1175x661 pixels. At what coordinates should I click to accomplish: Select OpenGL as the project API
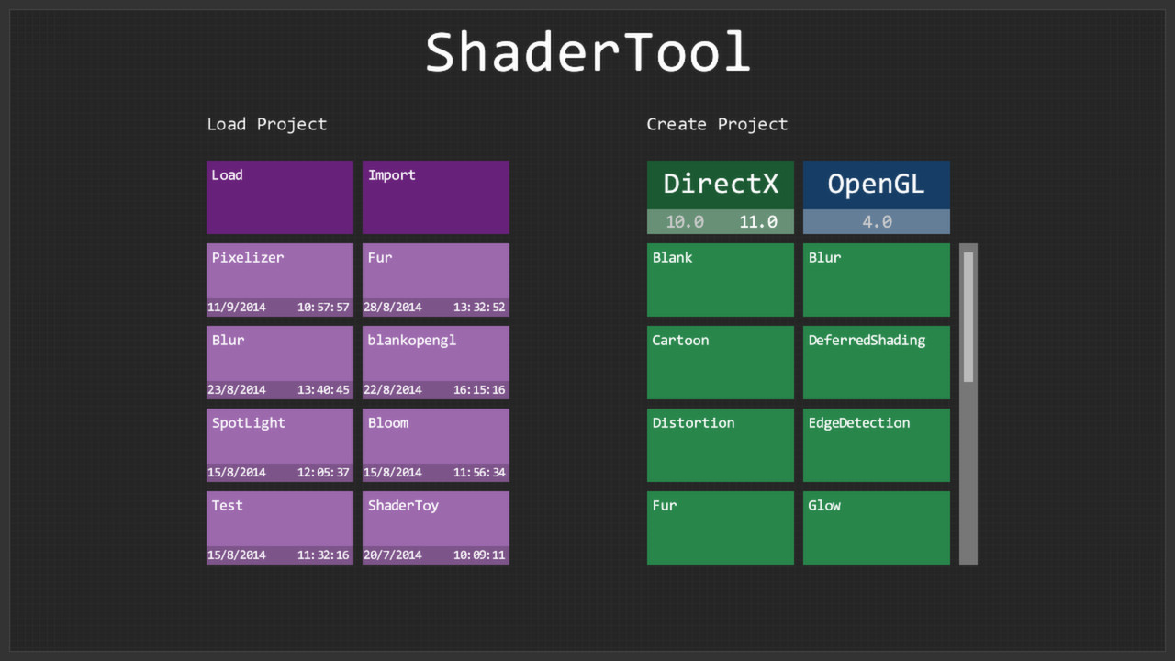(876, 184)
